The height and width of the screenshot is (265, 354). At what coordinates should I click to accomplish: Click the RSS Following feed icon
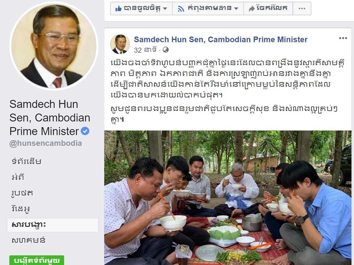coord(181,8)
